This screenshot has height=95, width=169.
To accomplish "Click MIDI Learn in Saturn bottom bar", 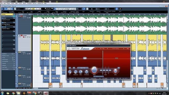I will [72, 78].
